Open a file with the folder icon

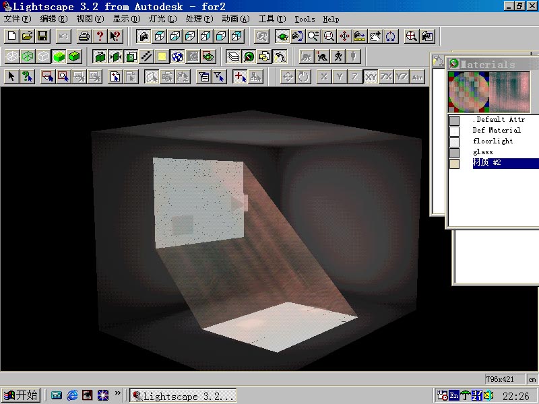(x=27, y=36)
